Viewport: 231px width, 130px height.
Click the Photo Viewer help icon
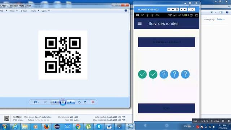(x=126, y=10)
